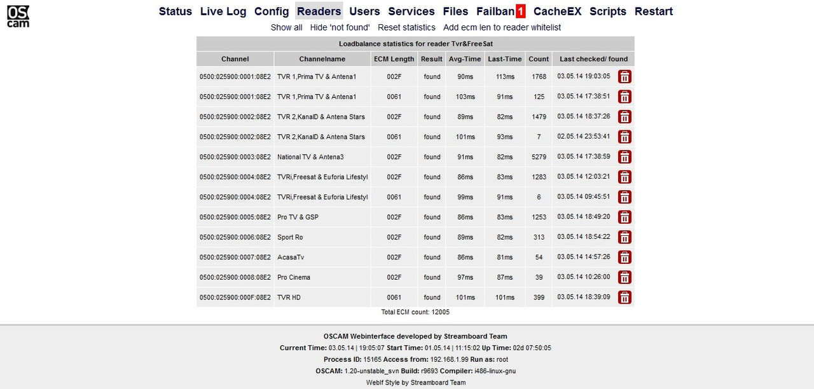Click channel name 'TVR HD'
Viewport: 814px width, 389px height.
(x=289, y=297)
